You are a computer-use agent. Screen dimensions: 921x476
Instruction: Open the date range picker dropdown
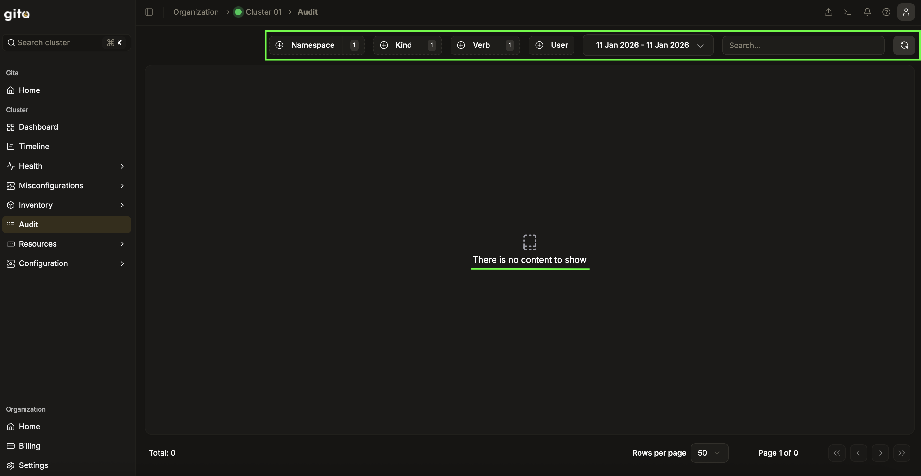click(648, 46)
